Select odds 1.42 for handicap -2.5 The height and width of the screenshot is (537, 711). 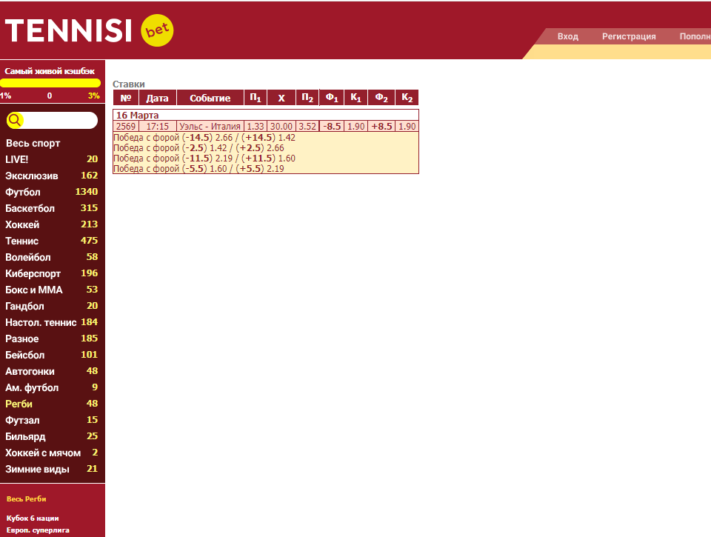click(x=218, y=148)
